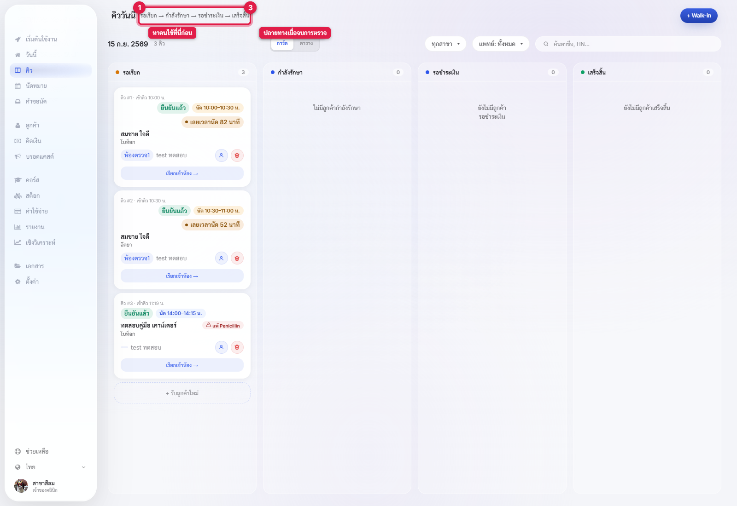This screenshot has height=506, width=737.
Task: Click the แพ้ Penicillin allergy badge
Action: [223, 325]
